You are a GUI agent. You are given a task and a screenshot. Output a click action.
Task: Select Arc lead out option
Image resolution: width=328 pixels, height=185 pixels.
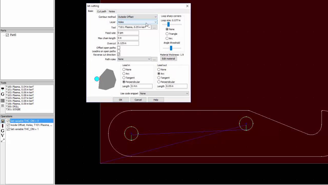pyautogui.click(x=159, y=74)
